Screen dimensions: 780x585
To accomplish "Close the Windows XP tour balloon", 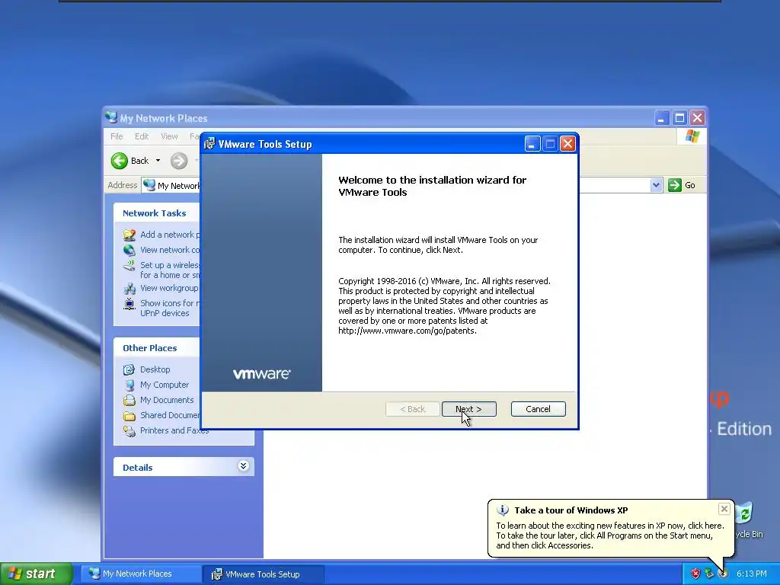I will [724, 509].
